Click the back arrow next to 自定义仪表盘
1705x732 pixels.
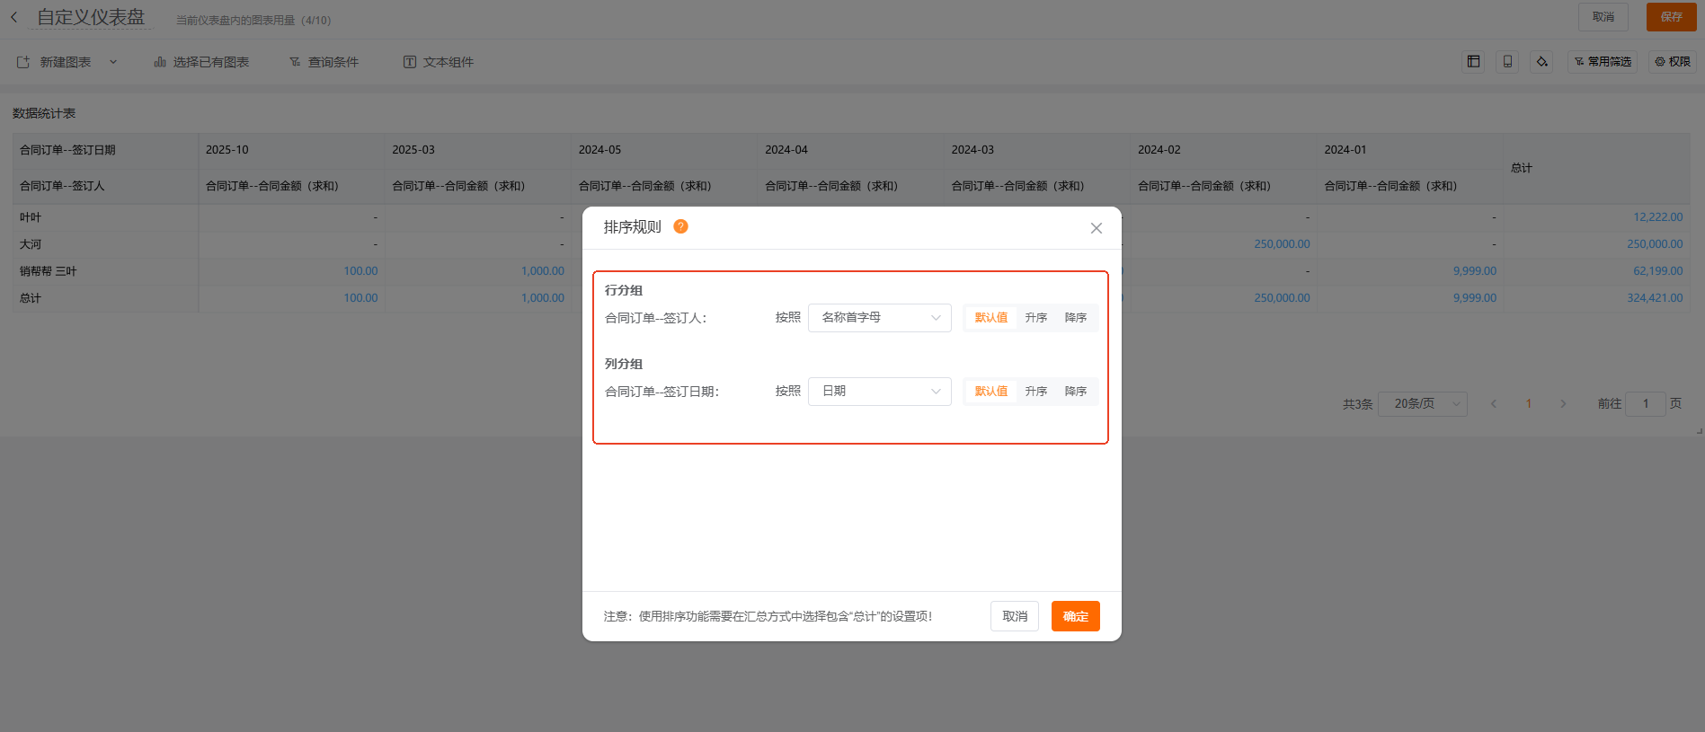14,17
